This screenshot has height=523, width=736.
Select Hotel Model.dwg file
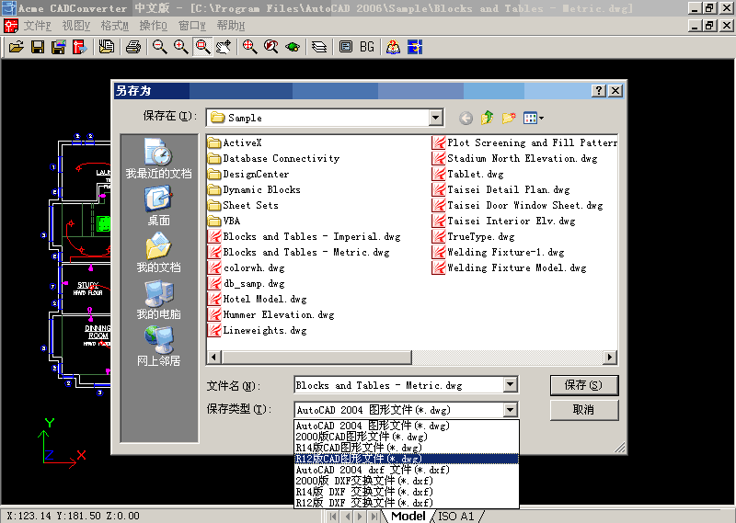(x=258, y=299)
